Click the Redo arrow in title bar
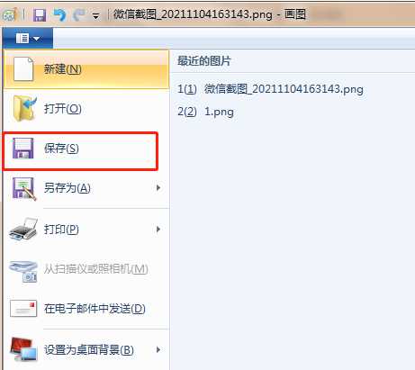 pyautogui.click(x=79, y=14)
